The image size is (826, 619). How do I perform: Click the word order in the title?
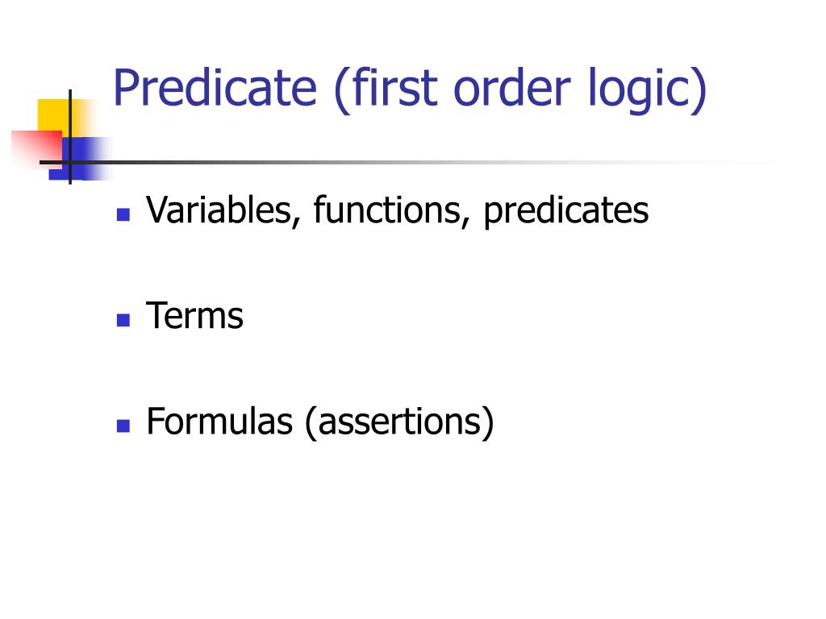(x=511, y=89)
